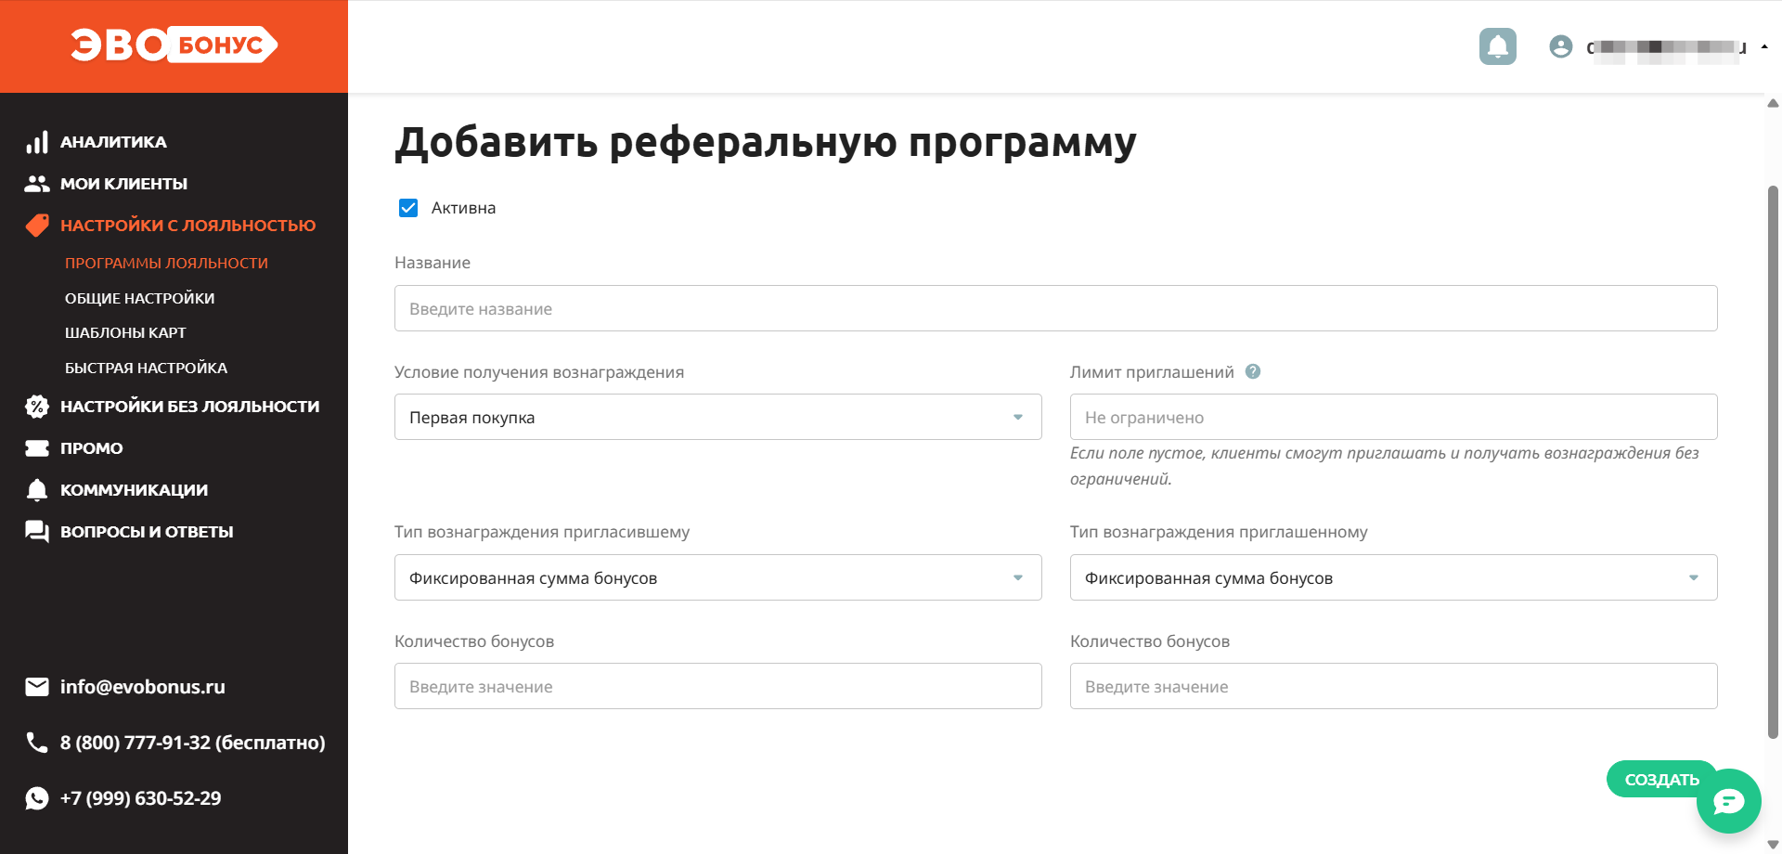Click the Создать button
Image resolution: width=1782 pixels, height=854 pixels.
point(1659,779)
